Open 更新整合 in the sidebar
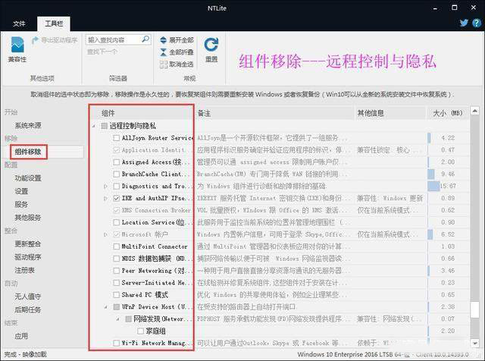 (x=28, y=244)
